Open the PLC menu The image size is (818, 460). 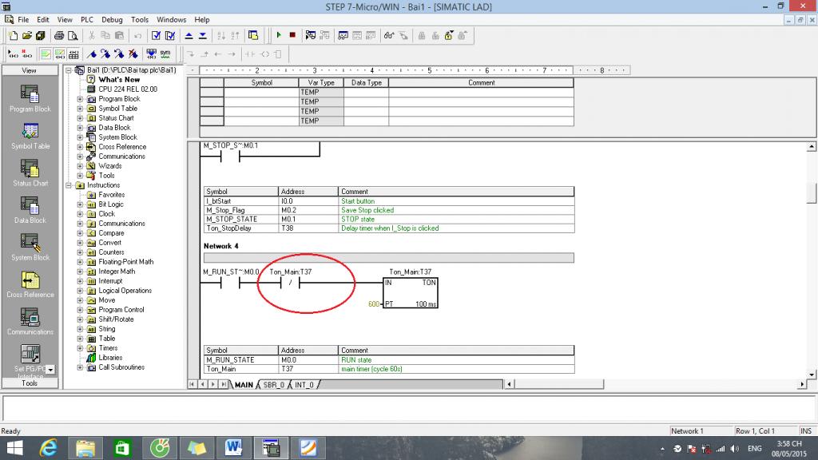click(86, 19)
